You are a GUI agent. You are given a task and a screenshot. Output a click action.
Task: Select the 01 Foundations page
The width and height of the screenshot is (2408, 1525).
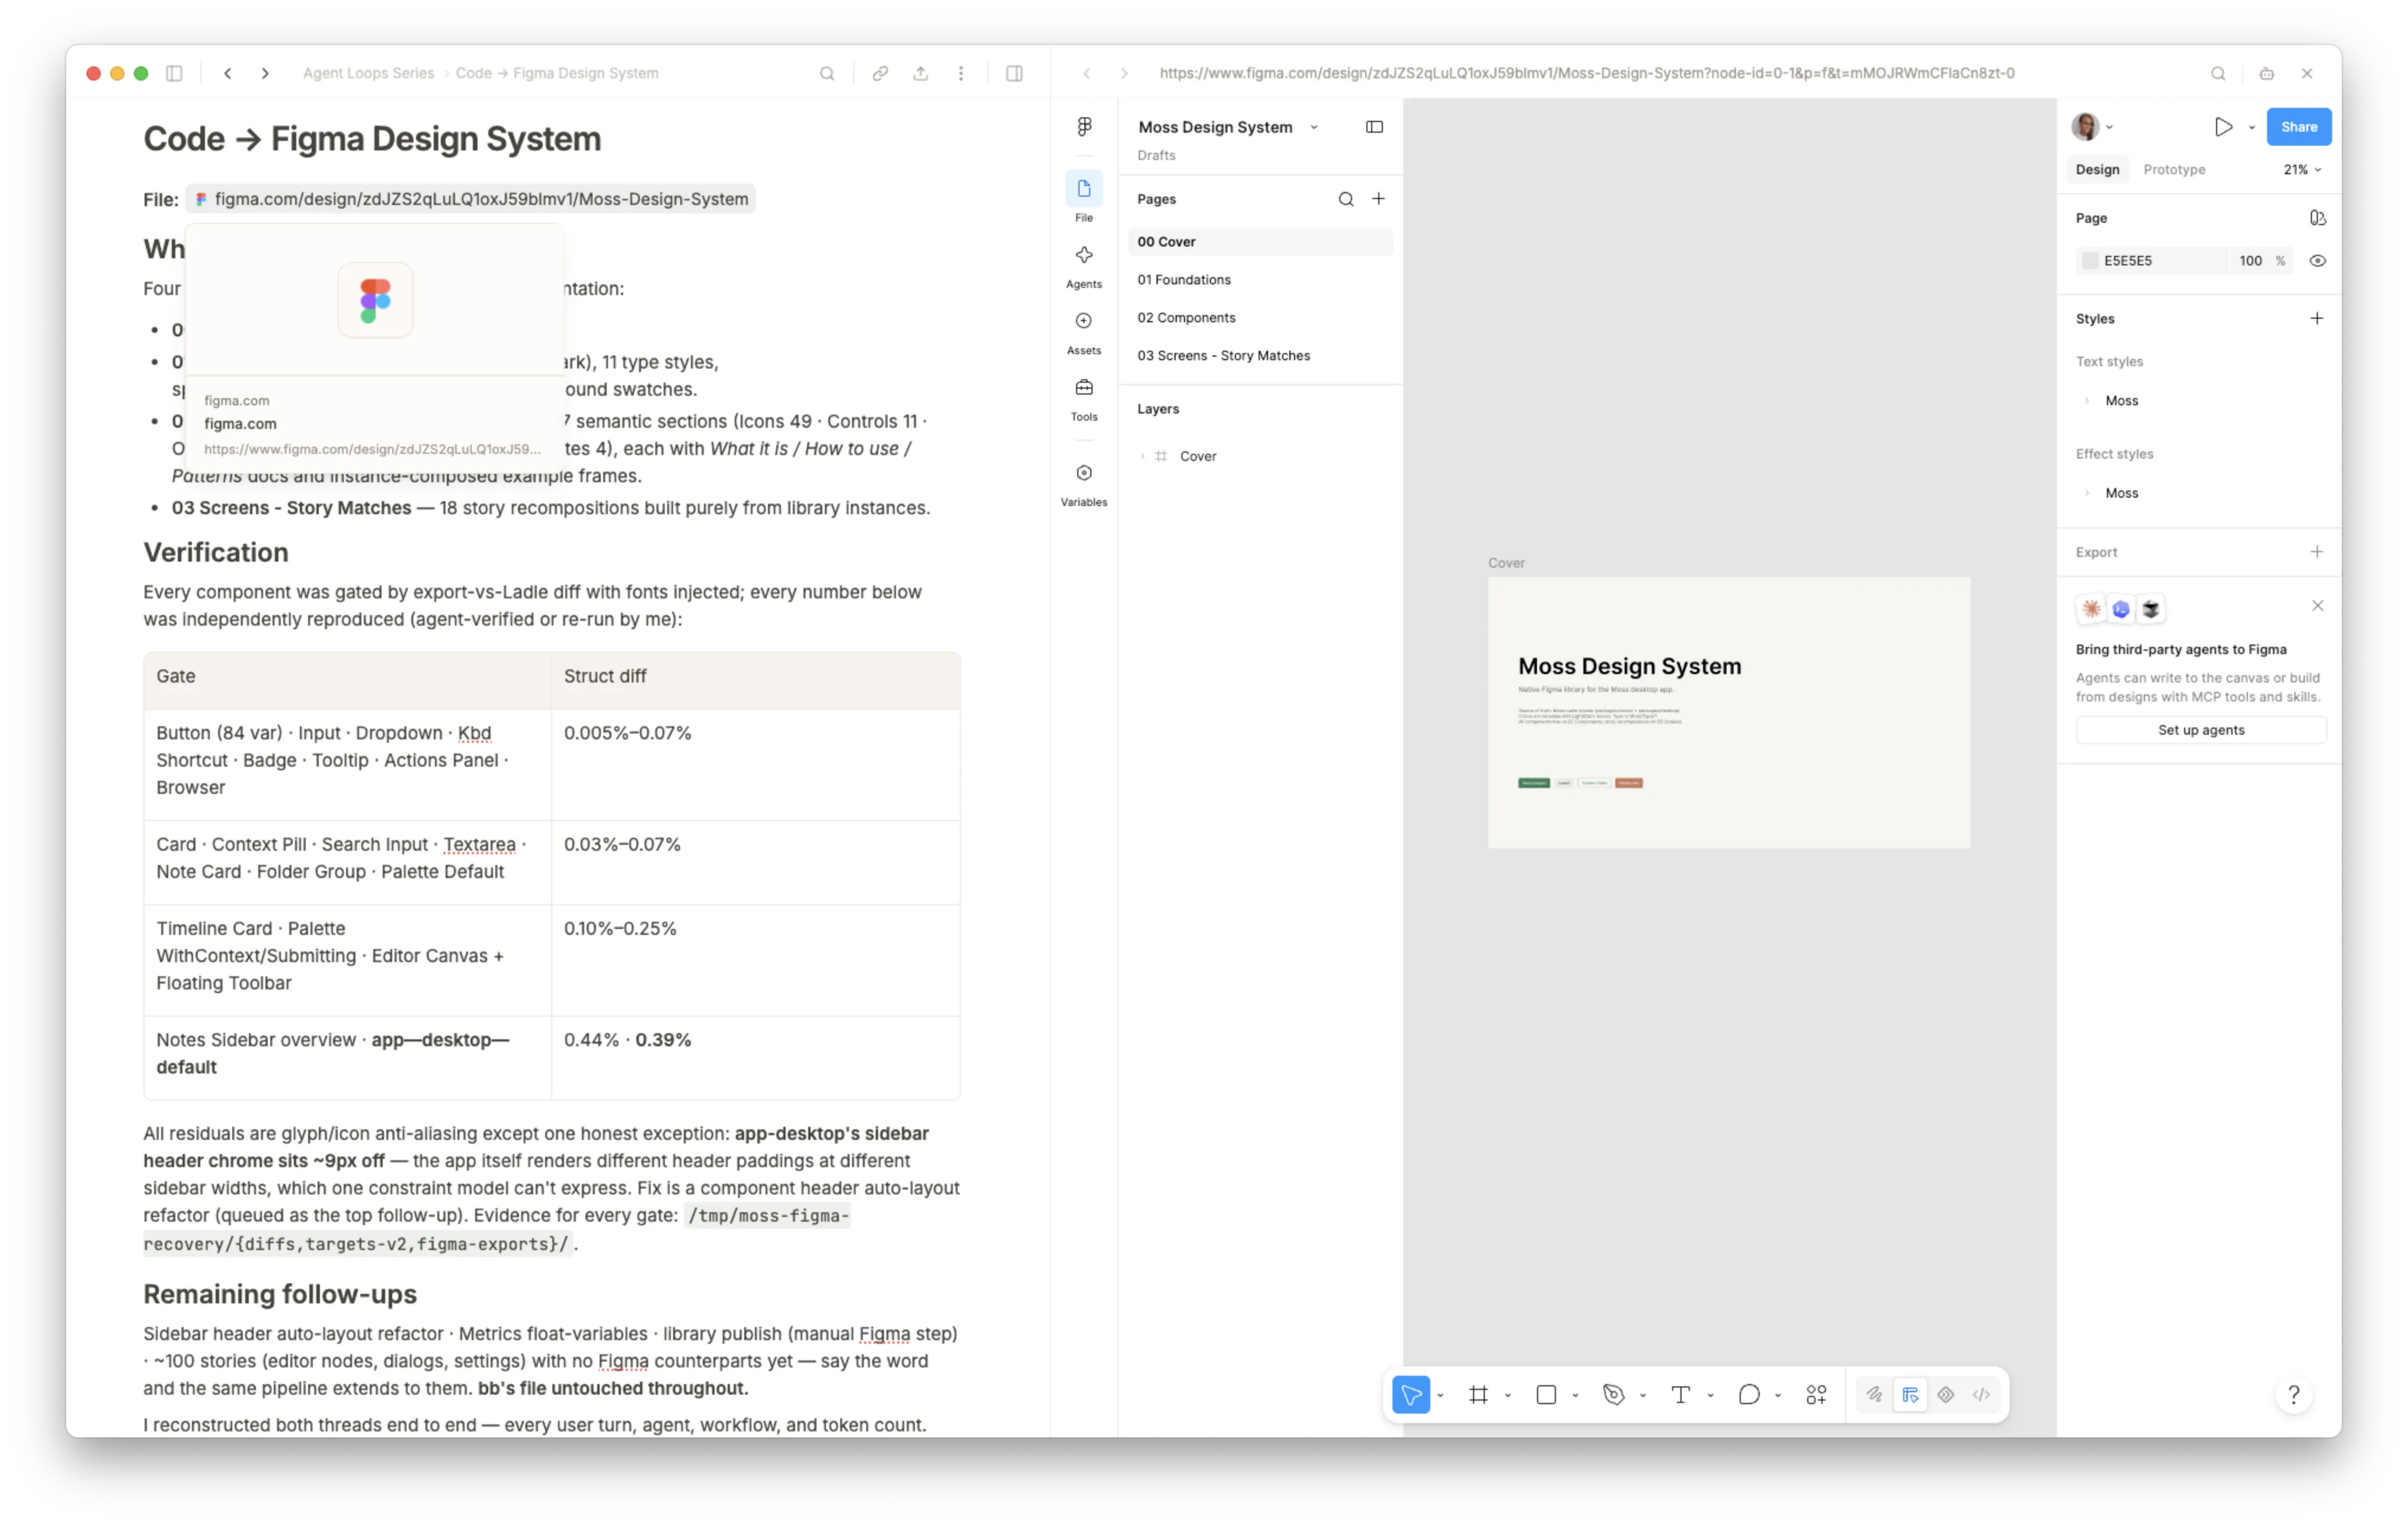(1260, 280)
